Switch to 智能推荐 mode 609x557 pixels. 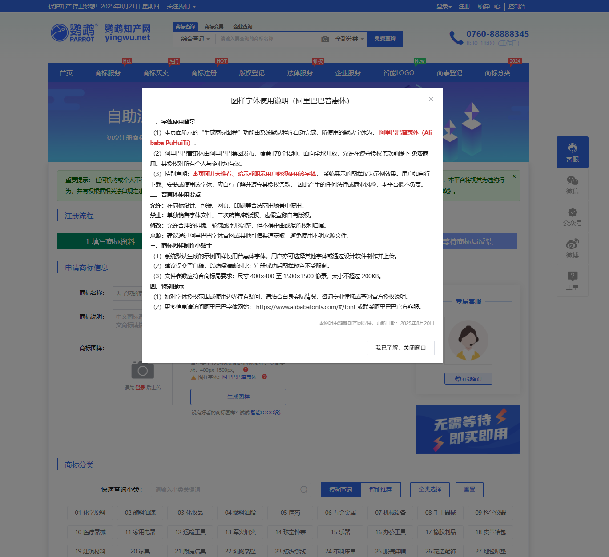pos(380,489)
